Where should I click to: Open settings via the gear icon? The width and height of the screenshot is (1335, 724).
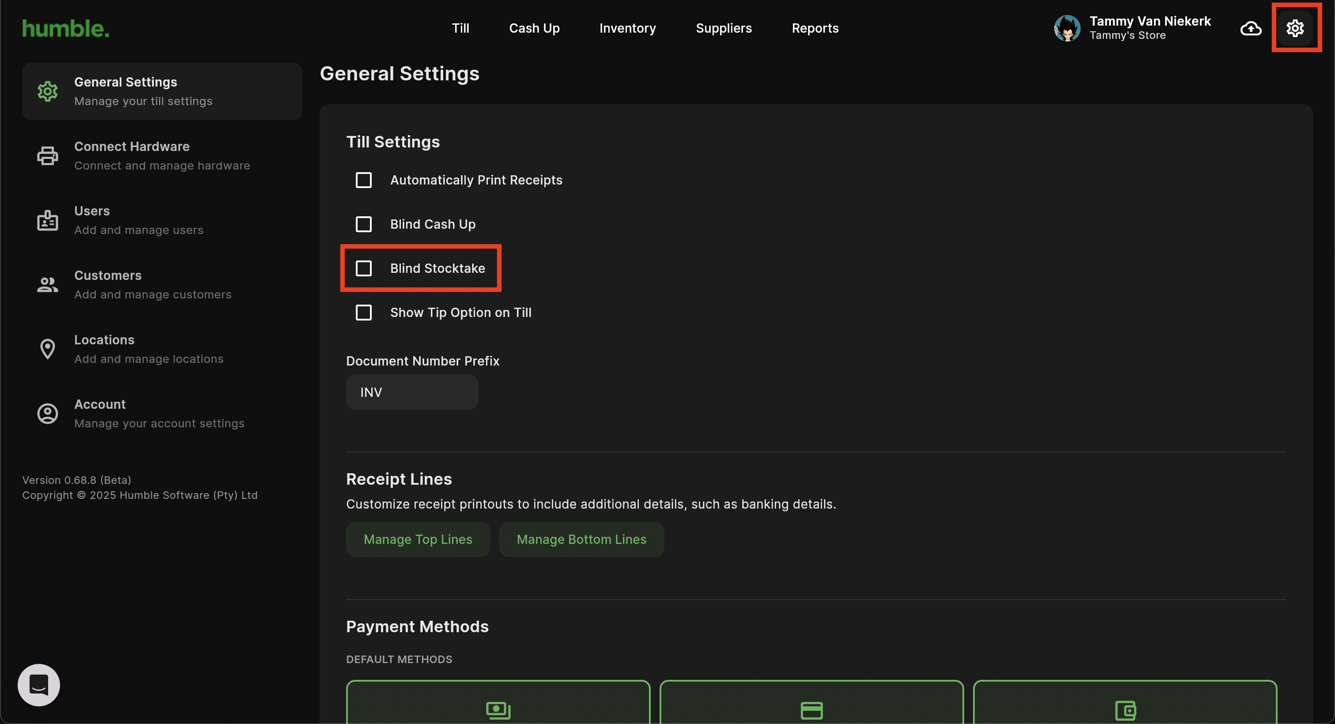pos(1294,28)
